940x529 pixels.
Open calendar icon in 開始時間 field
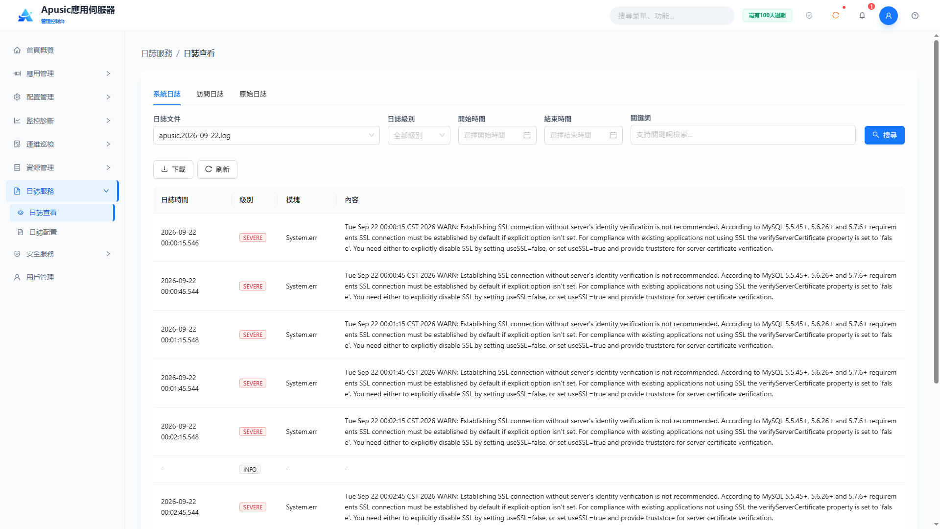pos(527,135)
